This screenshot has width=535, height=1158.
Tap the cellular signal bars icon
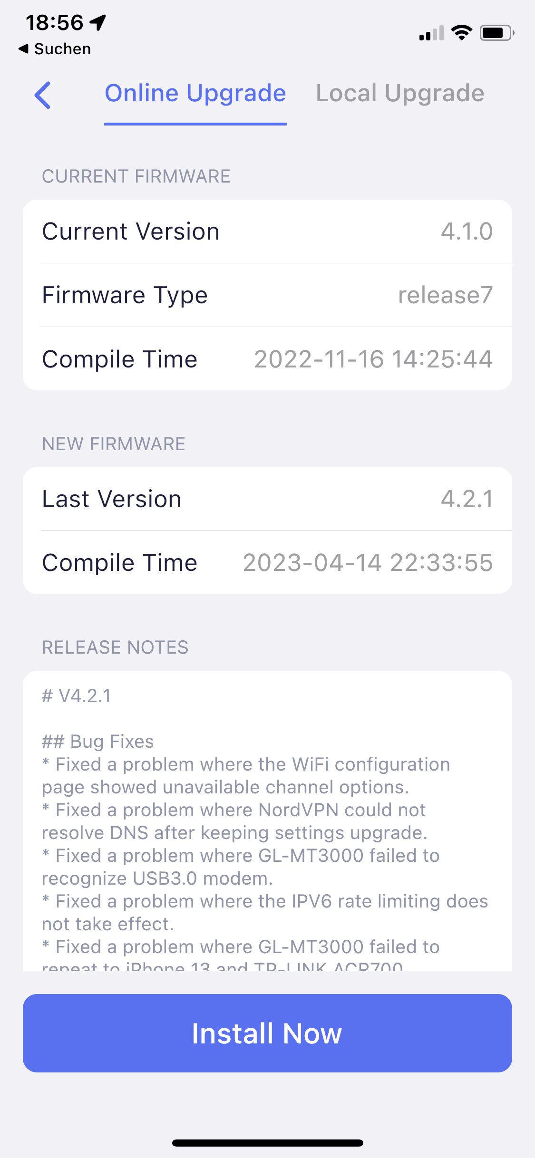(x=431, y=33)
